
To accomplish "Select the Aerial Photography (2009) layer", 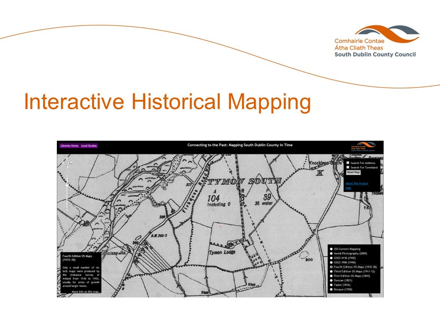I will pos(331,253).
